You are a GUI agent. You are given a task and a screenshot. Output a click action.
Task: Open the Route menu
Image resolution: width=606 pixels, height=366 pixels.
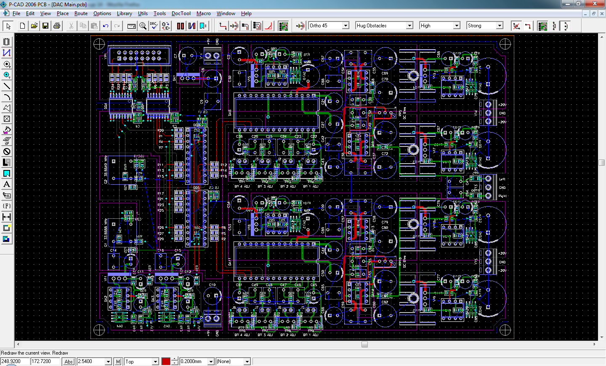click(81, 13)
